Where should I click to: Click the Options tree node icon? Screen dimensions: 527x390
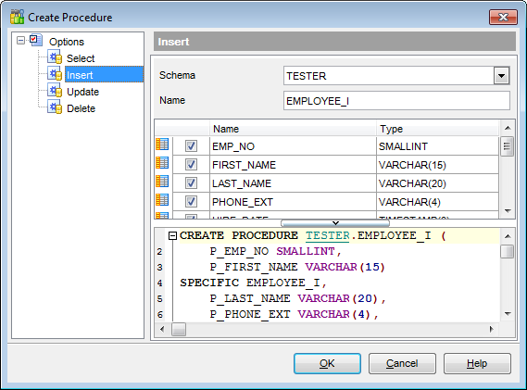[x=36, y=41]
